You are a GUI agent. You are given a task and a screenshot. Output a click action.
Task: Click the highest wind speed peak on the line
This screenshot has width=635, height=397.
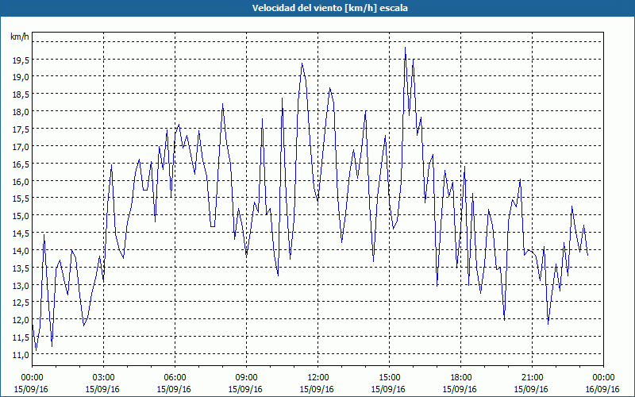coord(405,48)
